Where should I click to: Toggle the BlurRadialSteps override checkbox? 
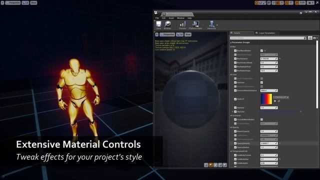235,70
